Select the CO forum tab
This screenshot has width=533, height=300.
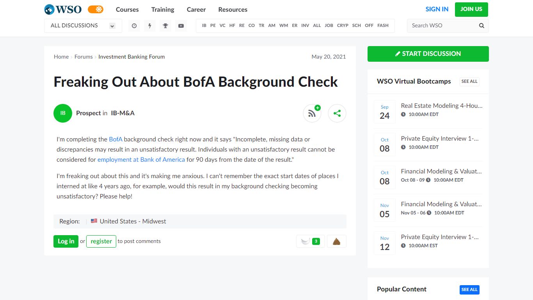click(x=252, y=25)
